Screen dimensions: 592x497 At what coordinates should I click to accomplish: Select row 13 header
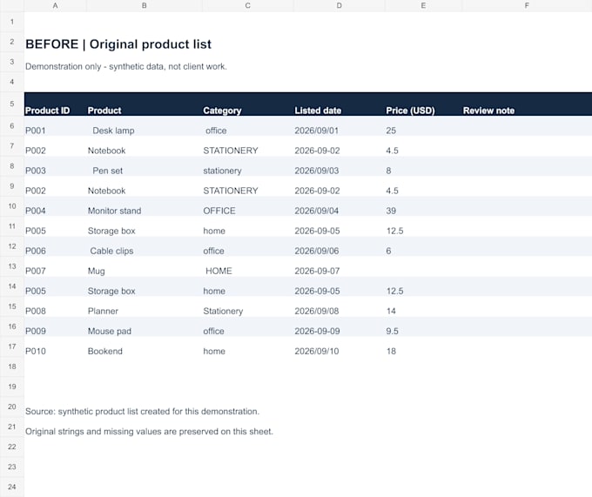(x=12, y=266)
